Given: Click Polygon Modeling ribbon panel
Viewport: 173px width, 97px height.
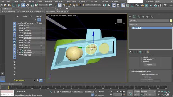Looking at the screenshot, I should [8, 11].
